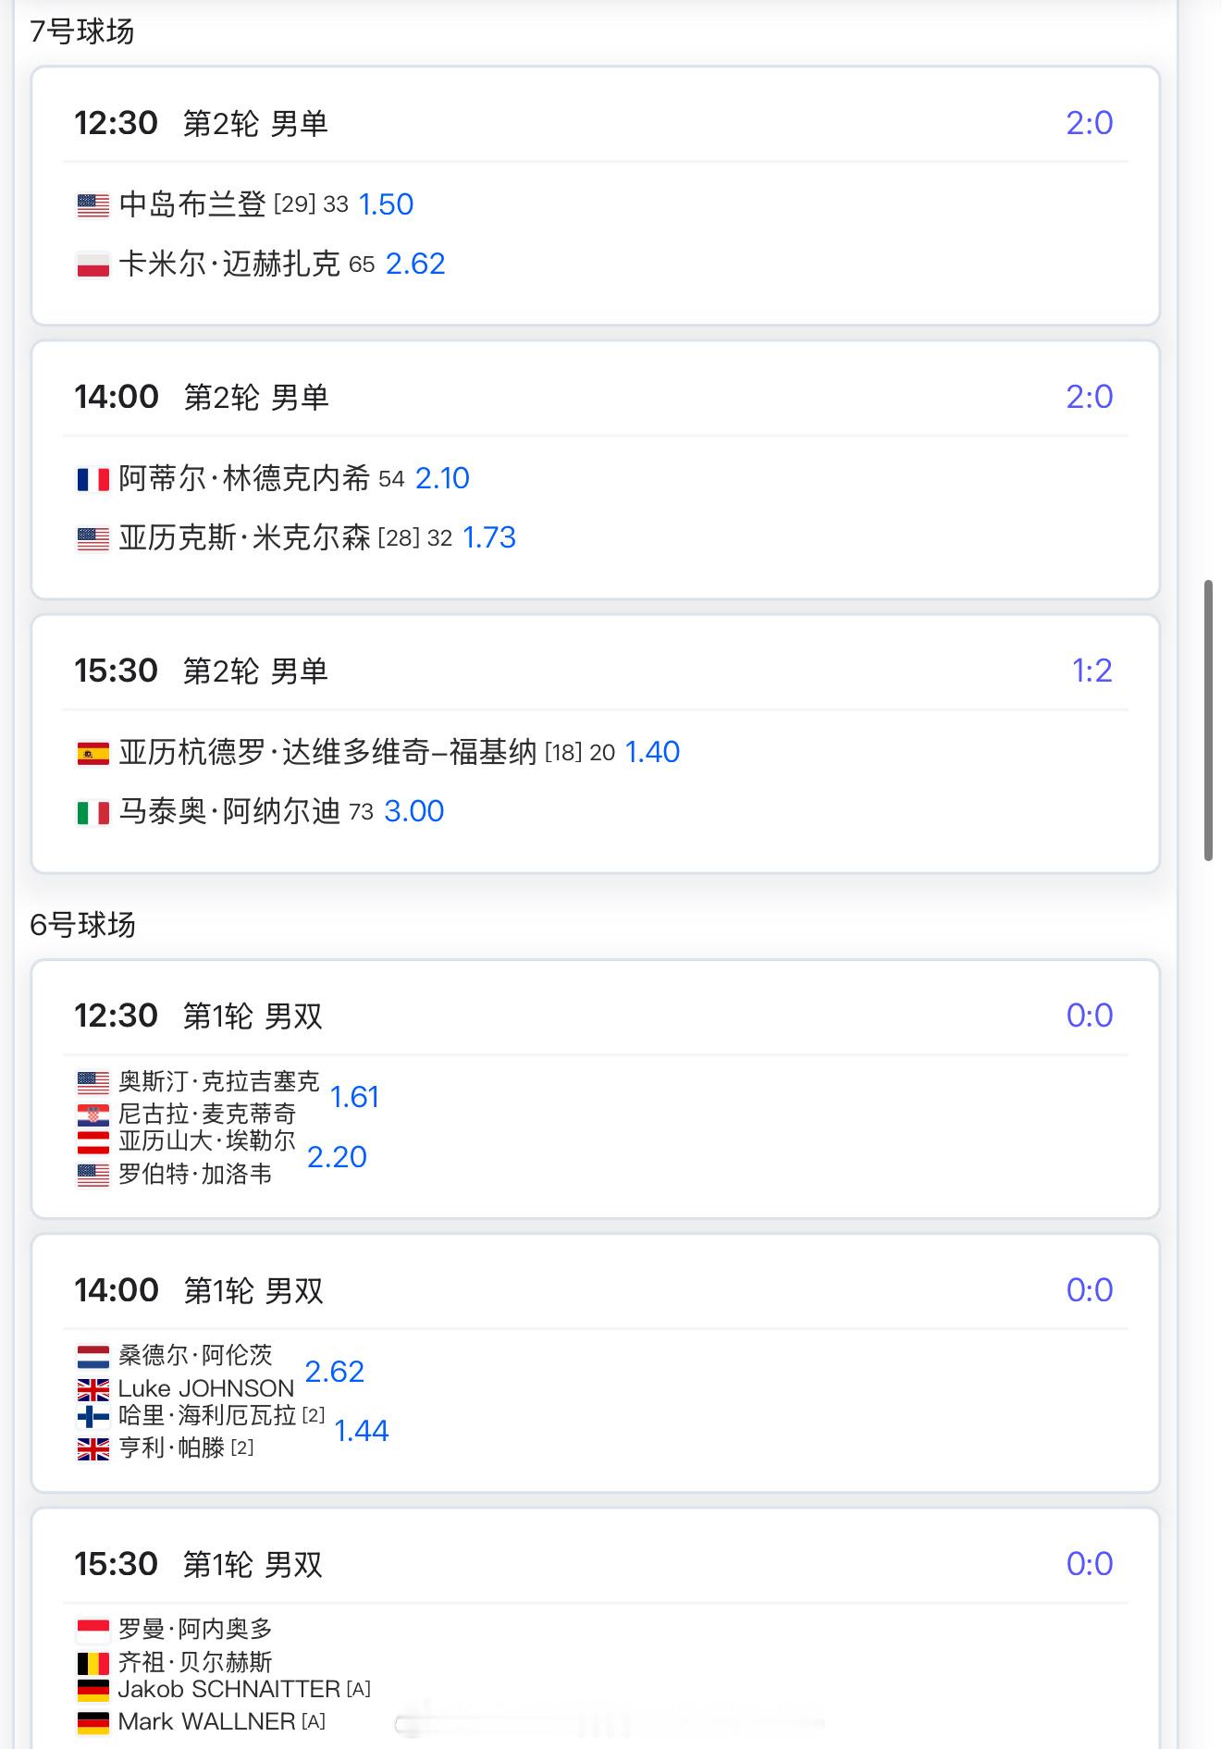The width and height of the screenshot is (1221, 1749).
Task: Open Luke JOHNSON player link
Action: [205, 1388]
